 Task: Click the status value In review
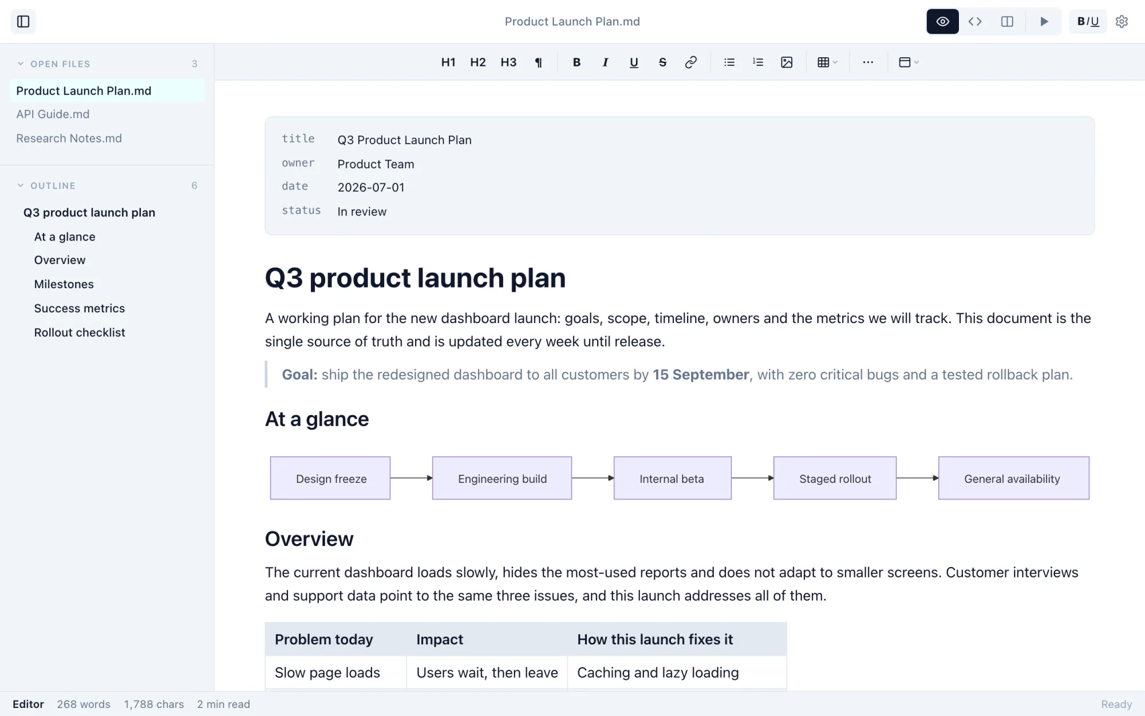[x=362, y=211]
